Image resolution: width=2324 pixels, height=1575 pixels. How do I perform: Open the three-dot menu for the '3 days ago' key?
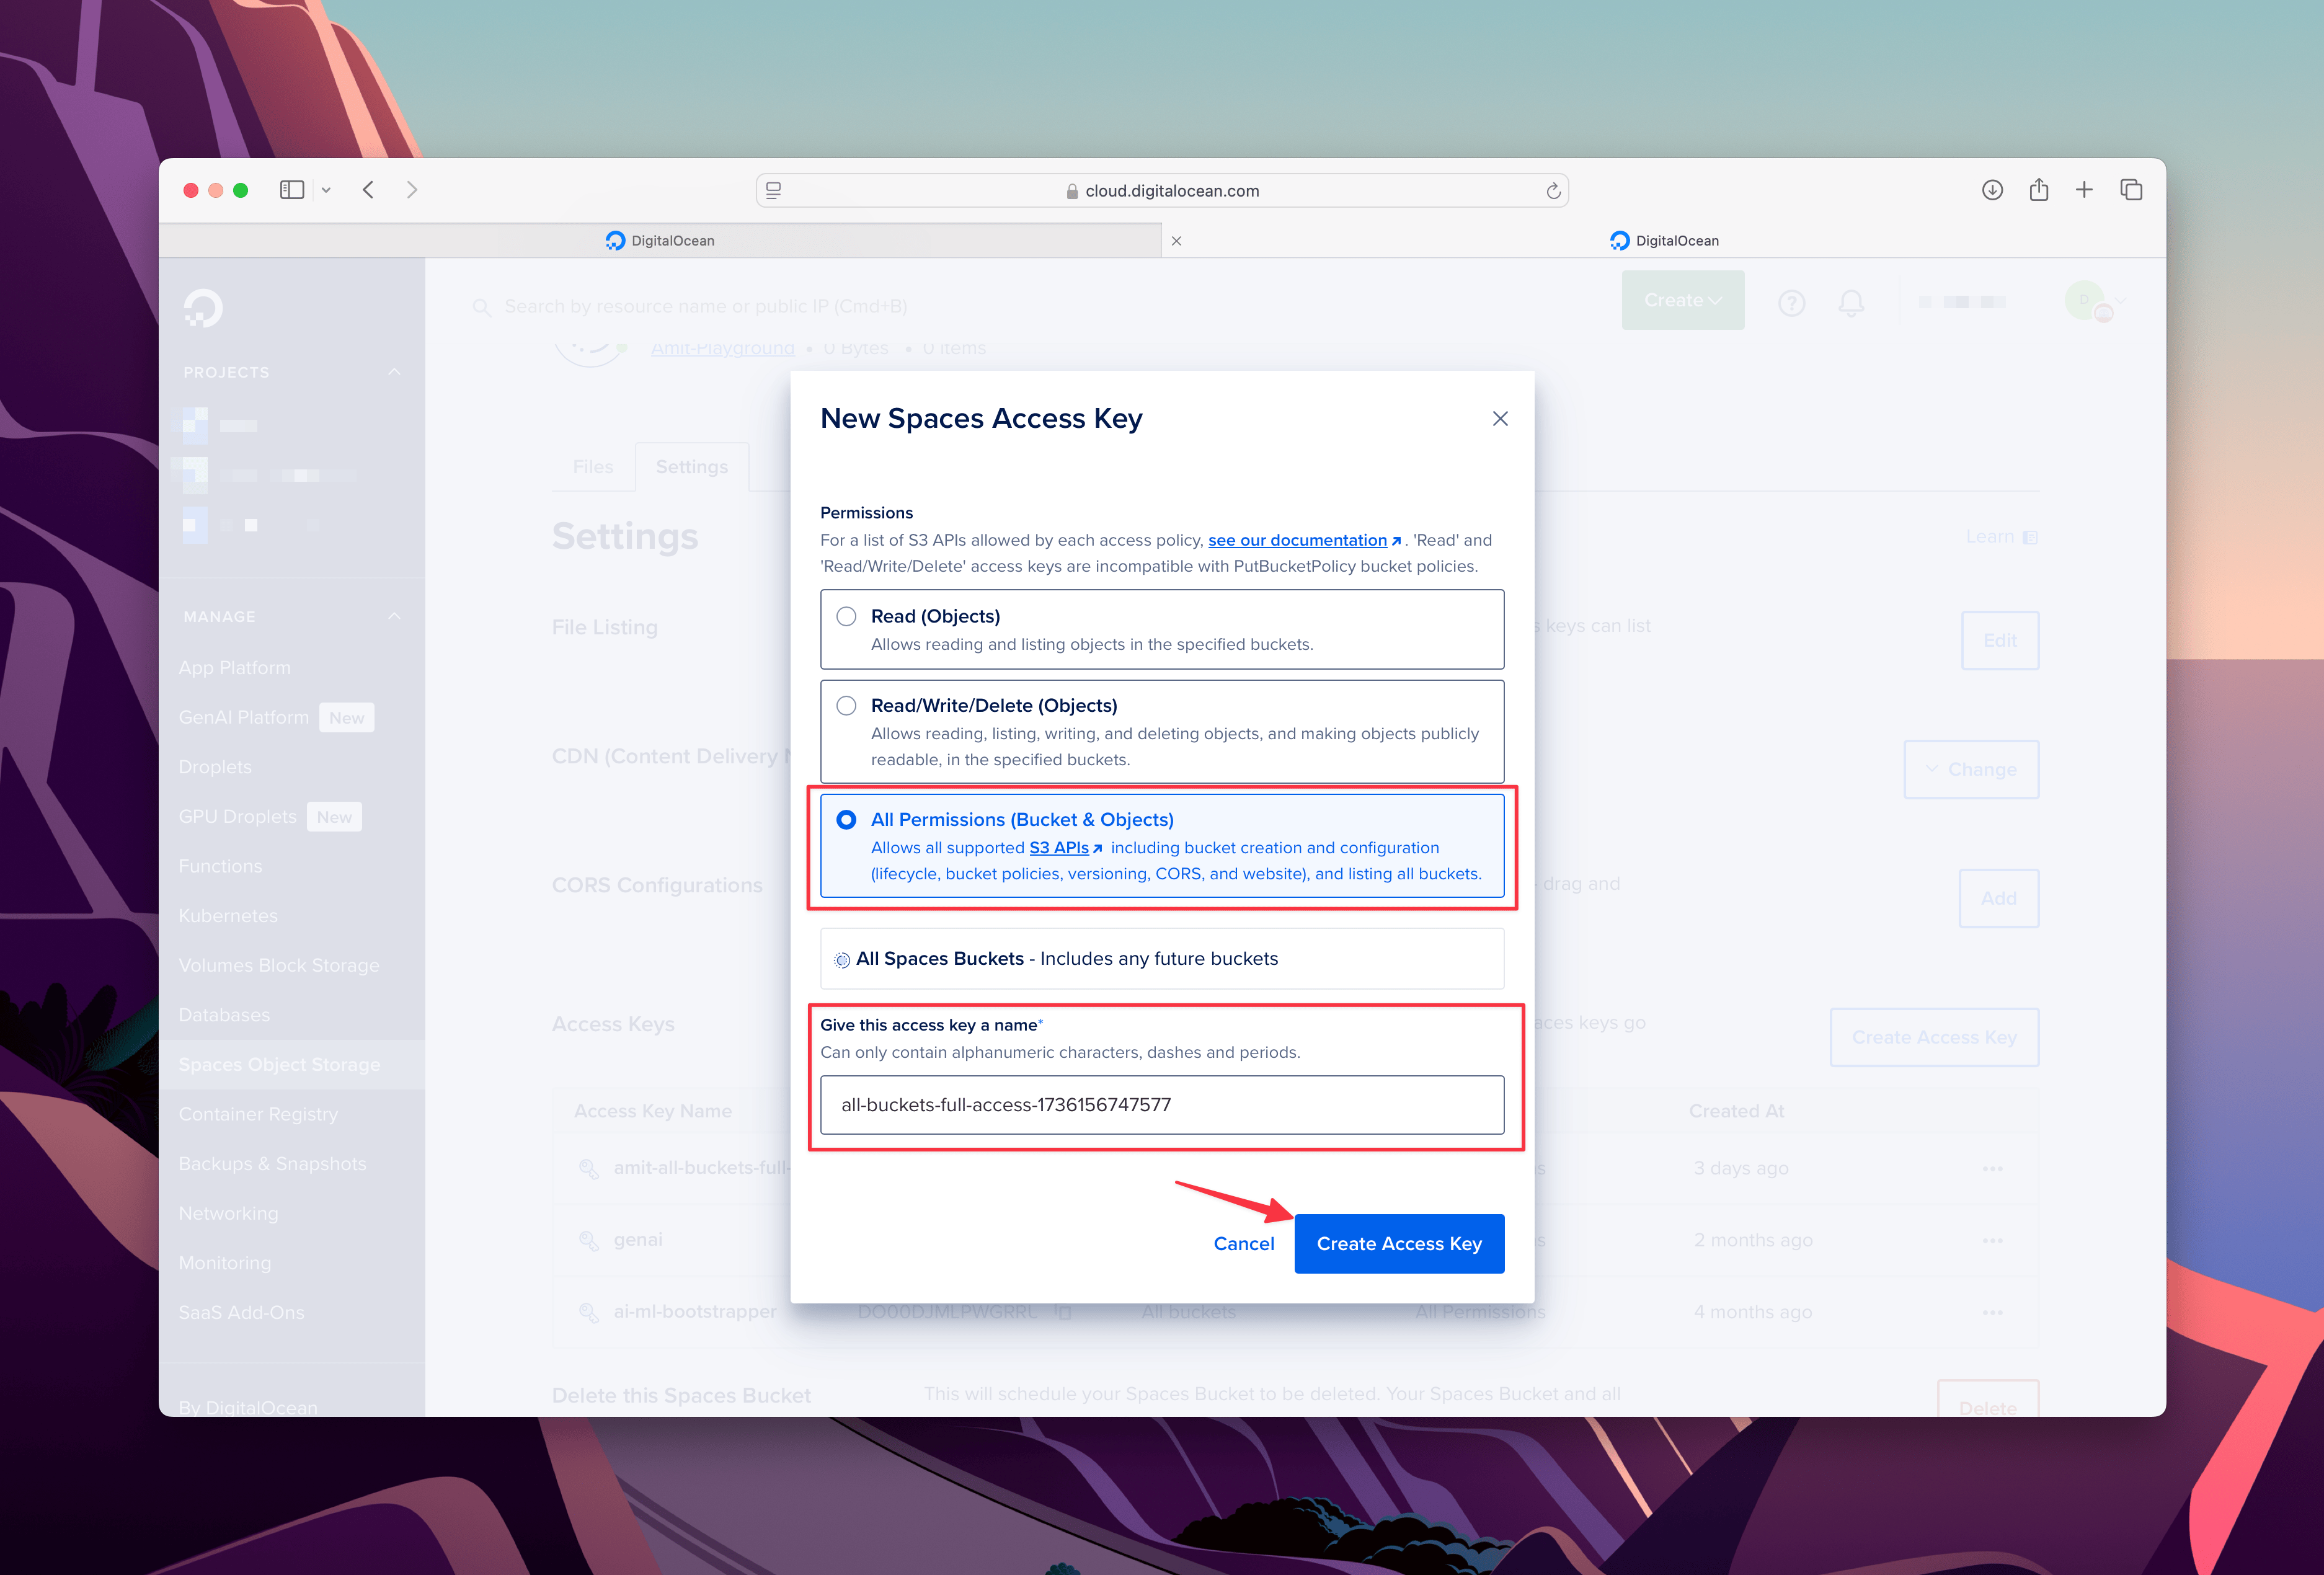coord(1992,1168)
